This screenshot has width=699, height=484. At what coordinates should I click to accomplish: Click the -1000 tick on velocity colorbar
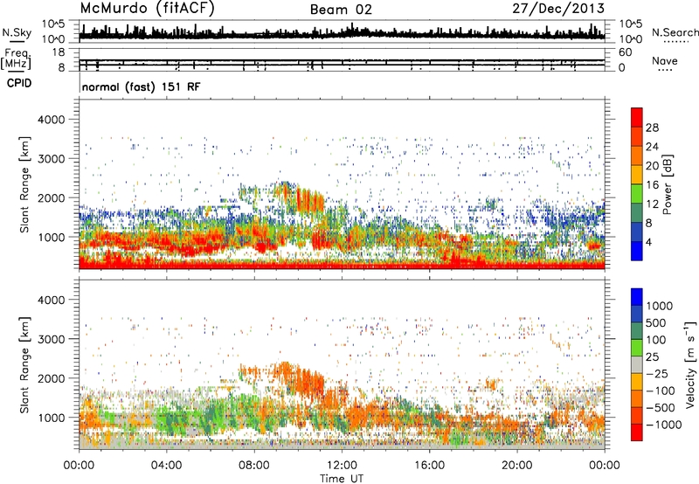[664, 425]
